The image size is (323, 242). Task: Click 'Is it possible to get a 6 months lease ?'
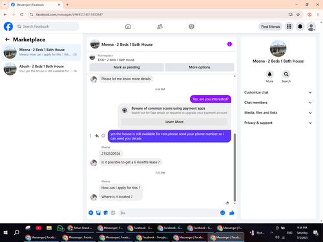point(130,162)
